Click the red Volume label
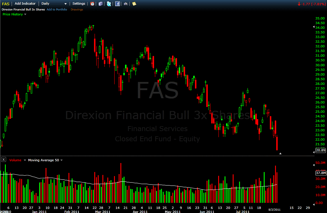 [x=15, y=160]
